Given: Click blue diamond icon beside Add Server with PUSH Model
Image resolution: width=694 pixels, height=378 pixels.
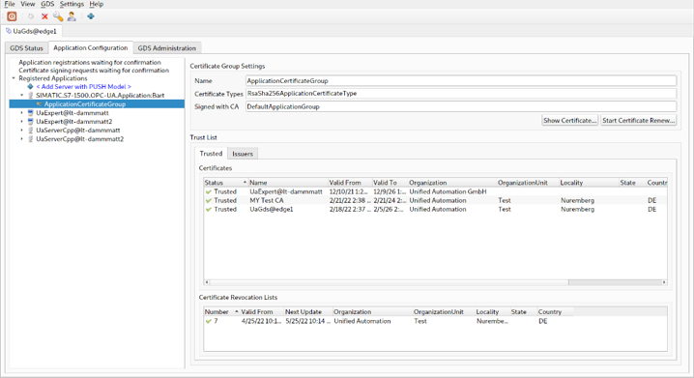Looking at the screenshot, I should tap(31, 87).
